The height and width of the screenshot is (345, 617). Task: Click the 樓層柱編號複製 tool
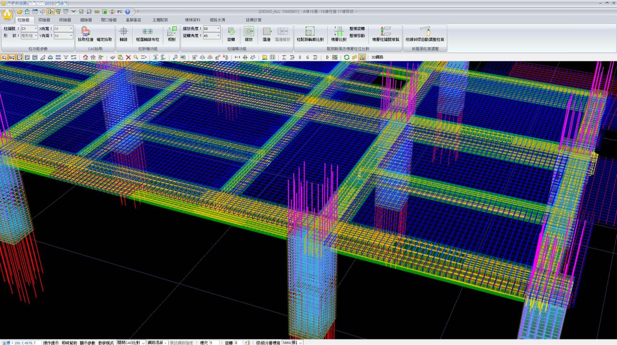(x=386, y=35)
